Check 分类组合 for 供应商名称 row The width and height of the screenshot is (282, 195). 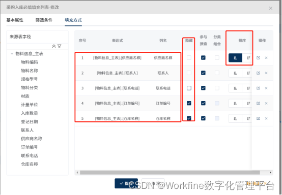pyautogui.click(x=217, y=58)
